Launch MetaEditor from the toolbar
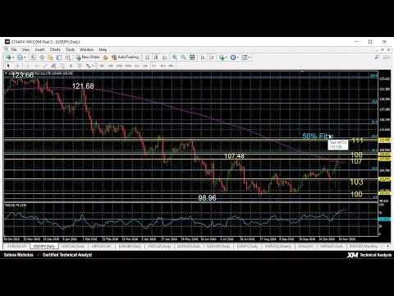 click(x=106, y=58)
